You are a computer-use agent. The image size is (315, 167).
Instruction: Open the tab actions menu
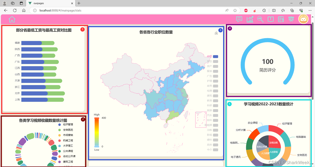tap(21, 3)
